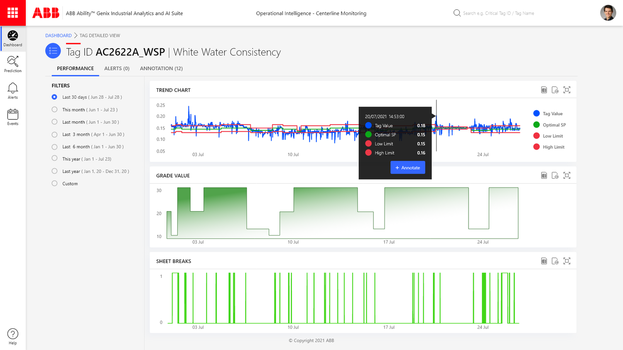The height and width of the screenshot is (350, 623).
Task: Expand the Sheet Breaks chart to fullscreen
Action: (567, 261)
